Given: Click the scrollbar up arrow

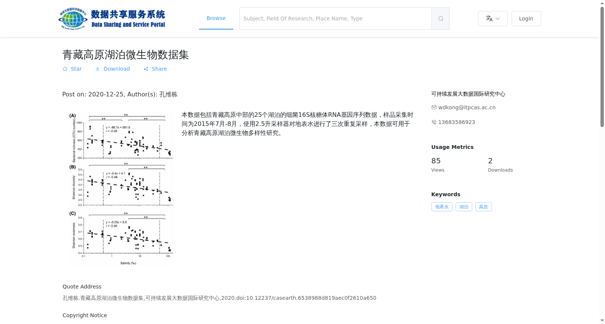Looking at the screenshot, I should coord(602,3).
